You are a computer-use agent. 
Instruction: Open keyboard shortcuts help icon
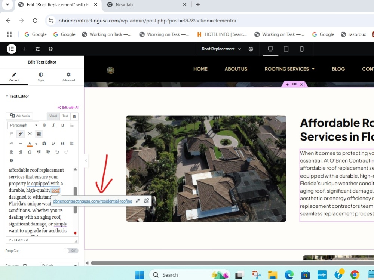click(12, 160)
